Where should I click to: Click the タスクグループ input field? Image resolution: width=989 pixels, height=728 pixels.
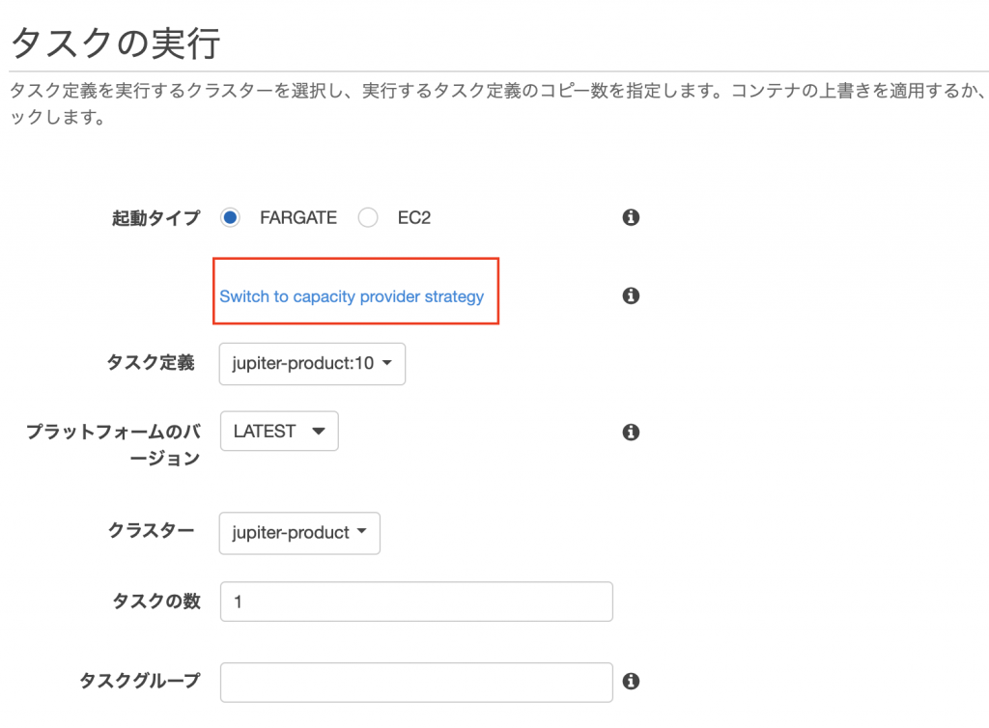coord(416,682)
